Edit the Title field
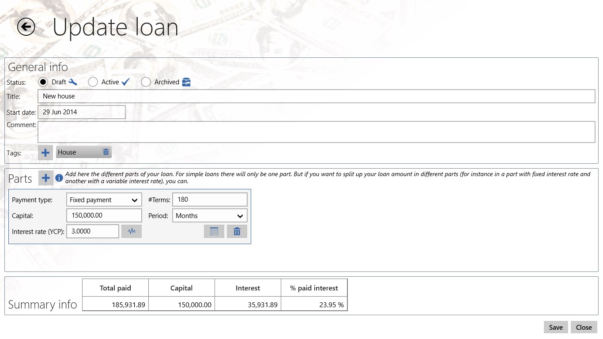Image resolution: width=603 pixels, height=339 pixels. pos(316,96)
